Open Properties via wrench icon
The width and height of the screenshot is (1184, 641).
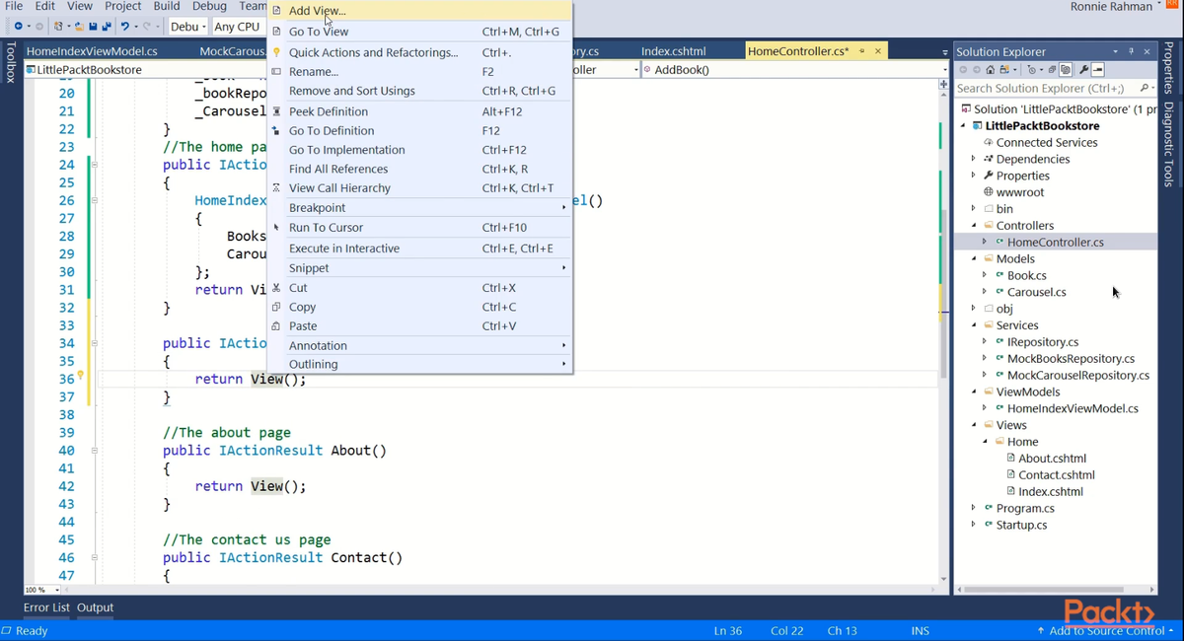(x=1083, y=70)
